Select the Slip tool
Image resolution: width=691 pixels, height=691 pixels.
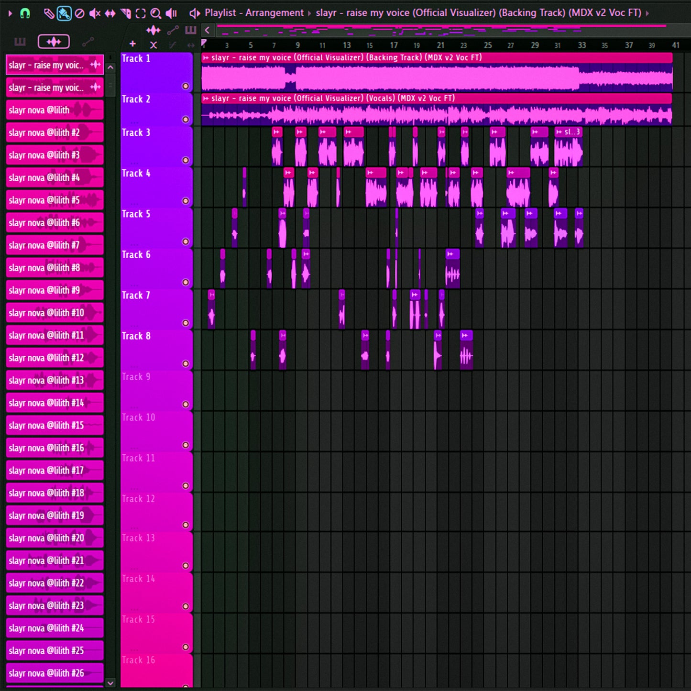[110, 13]
